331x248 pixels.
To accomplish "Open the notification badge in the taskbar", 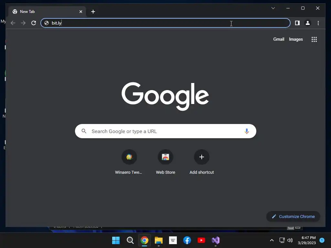I will (322, 240).
